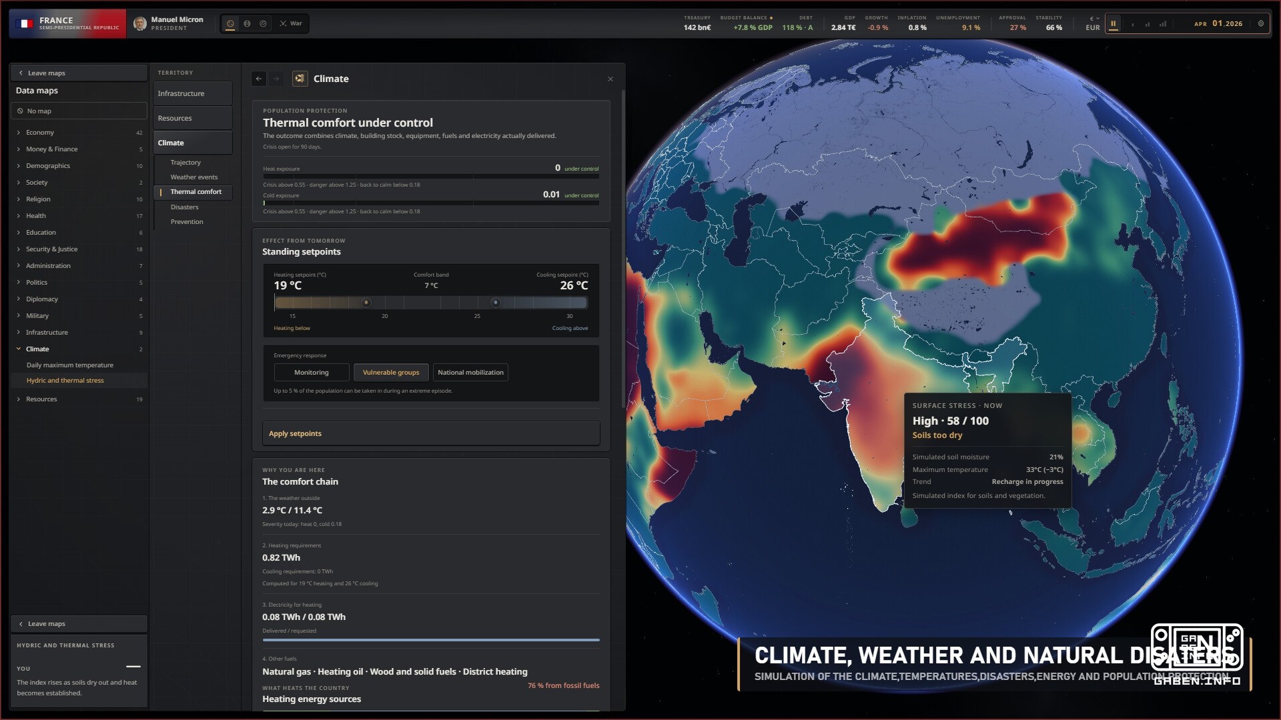The image size is (1281, 720).
Task: Expand the Administration category
Action: click(79, 266)
